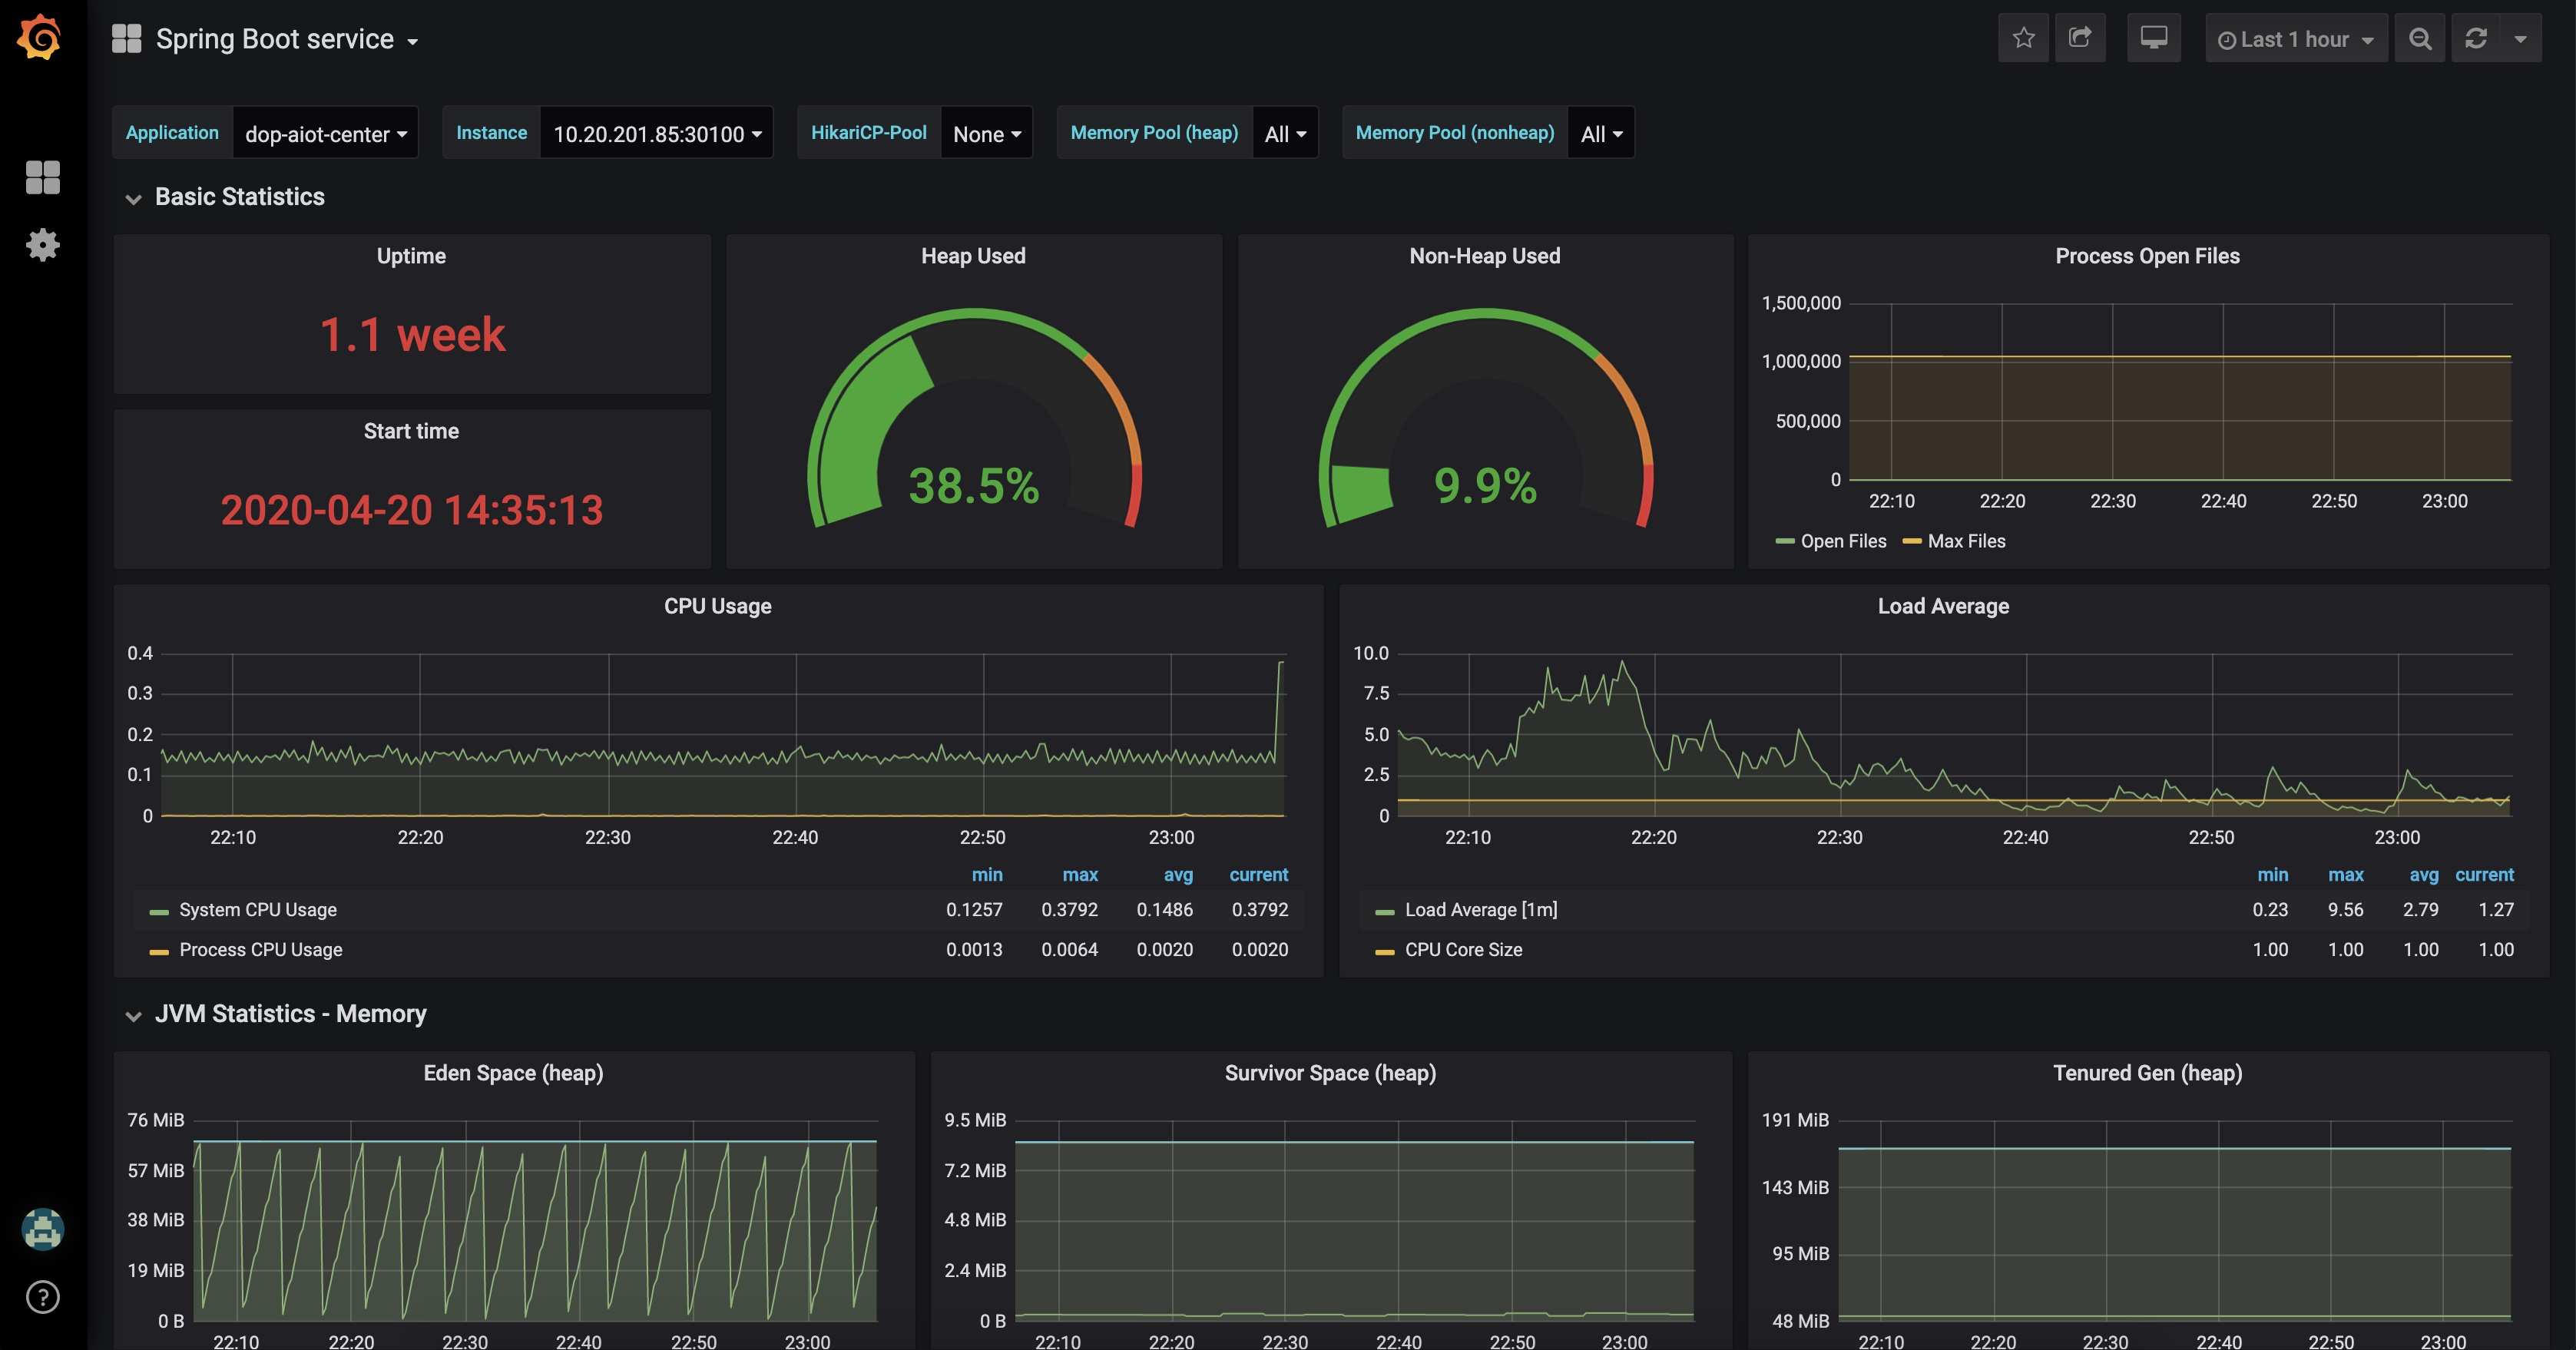
Task: Open the CPU Usage panel title menu
Action: point(718,606)
